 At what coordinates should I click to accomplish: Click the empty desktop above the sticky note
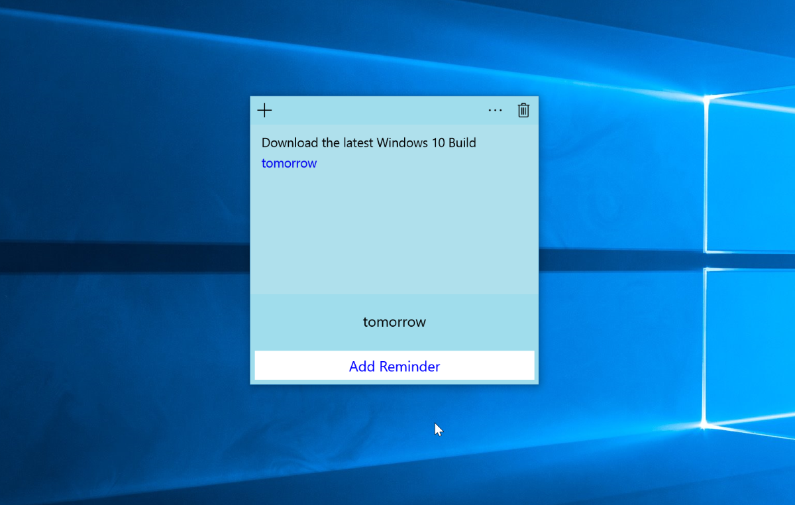(394, 46)
